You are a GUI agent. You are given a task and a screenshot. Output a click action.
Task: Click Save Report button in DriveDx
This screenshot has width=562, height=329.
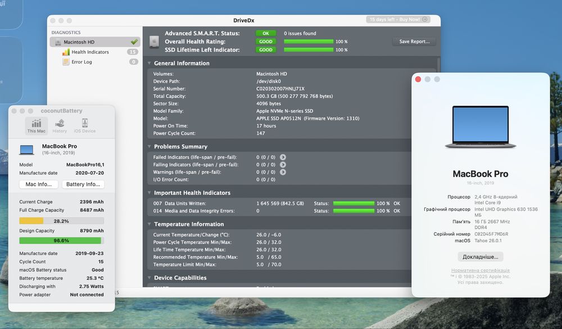(414, 42)
